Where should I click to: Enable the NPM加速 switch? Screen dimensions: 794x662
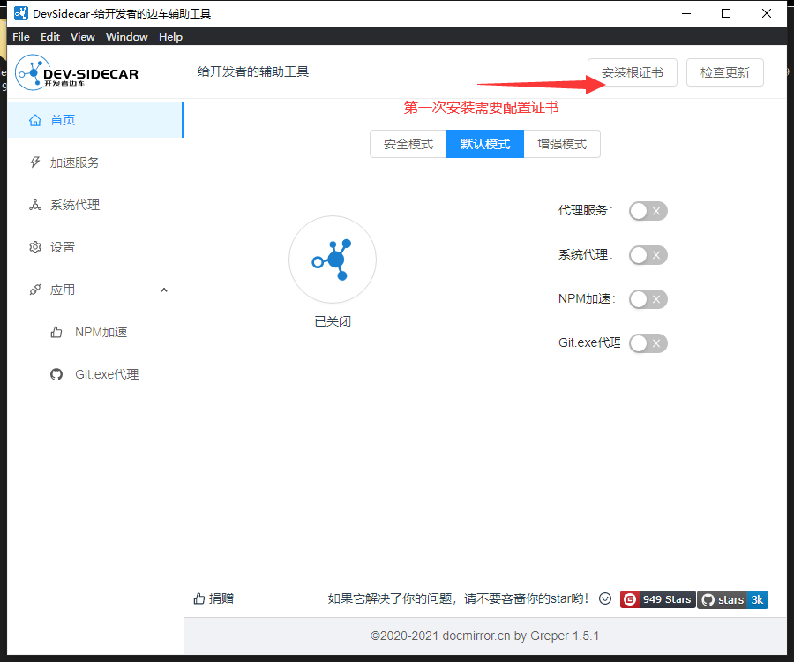(x=648, y=299)
